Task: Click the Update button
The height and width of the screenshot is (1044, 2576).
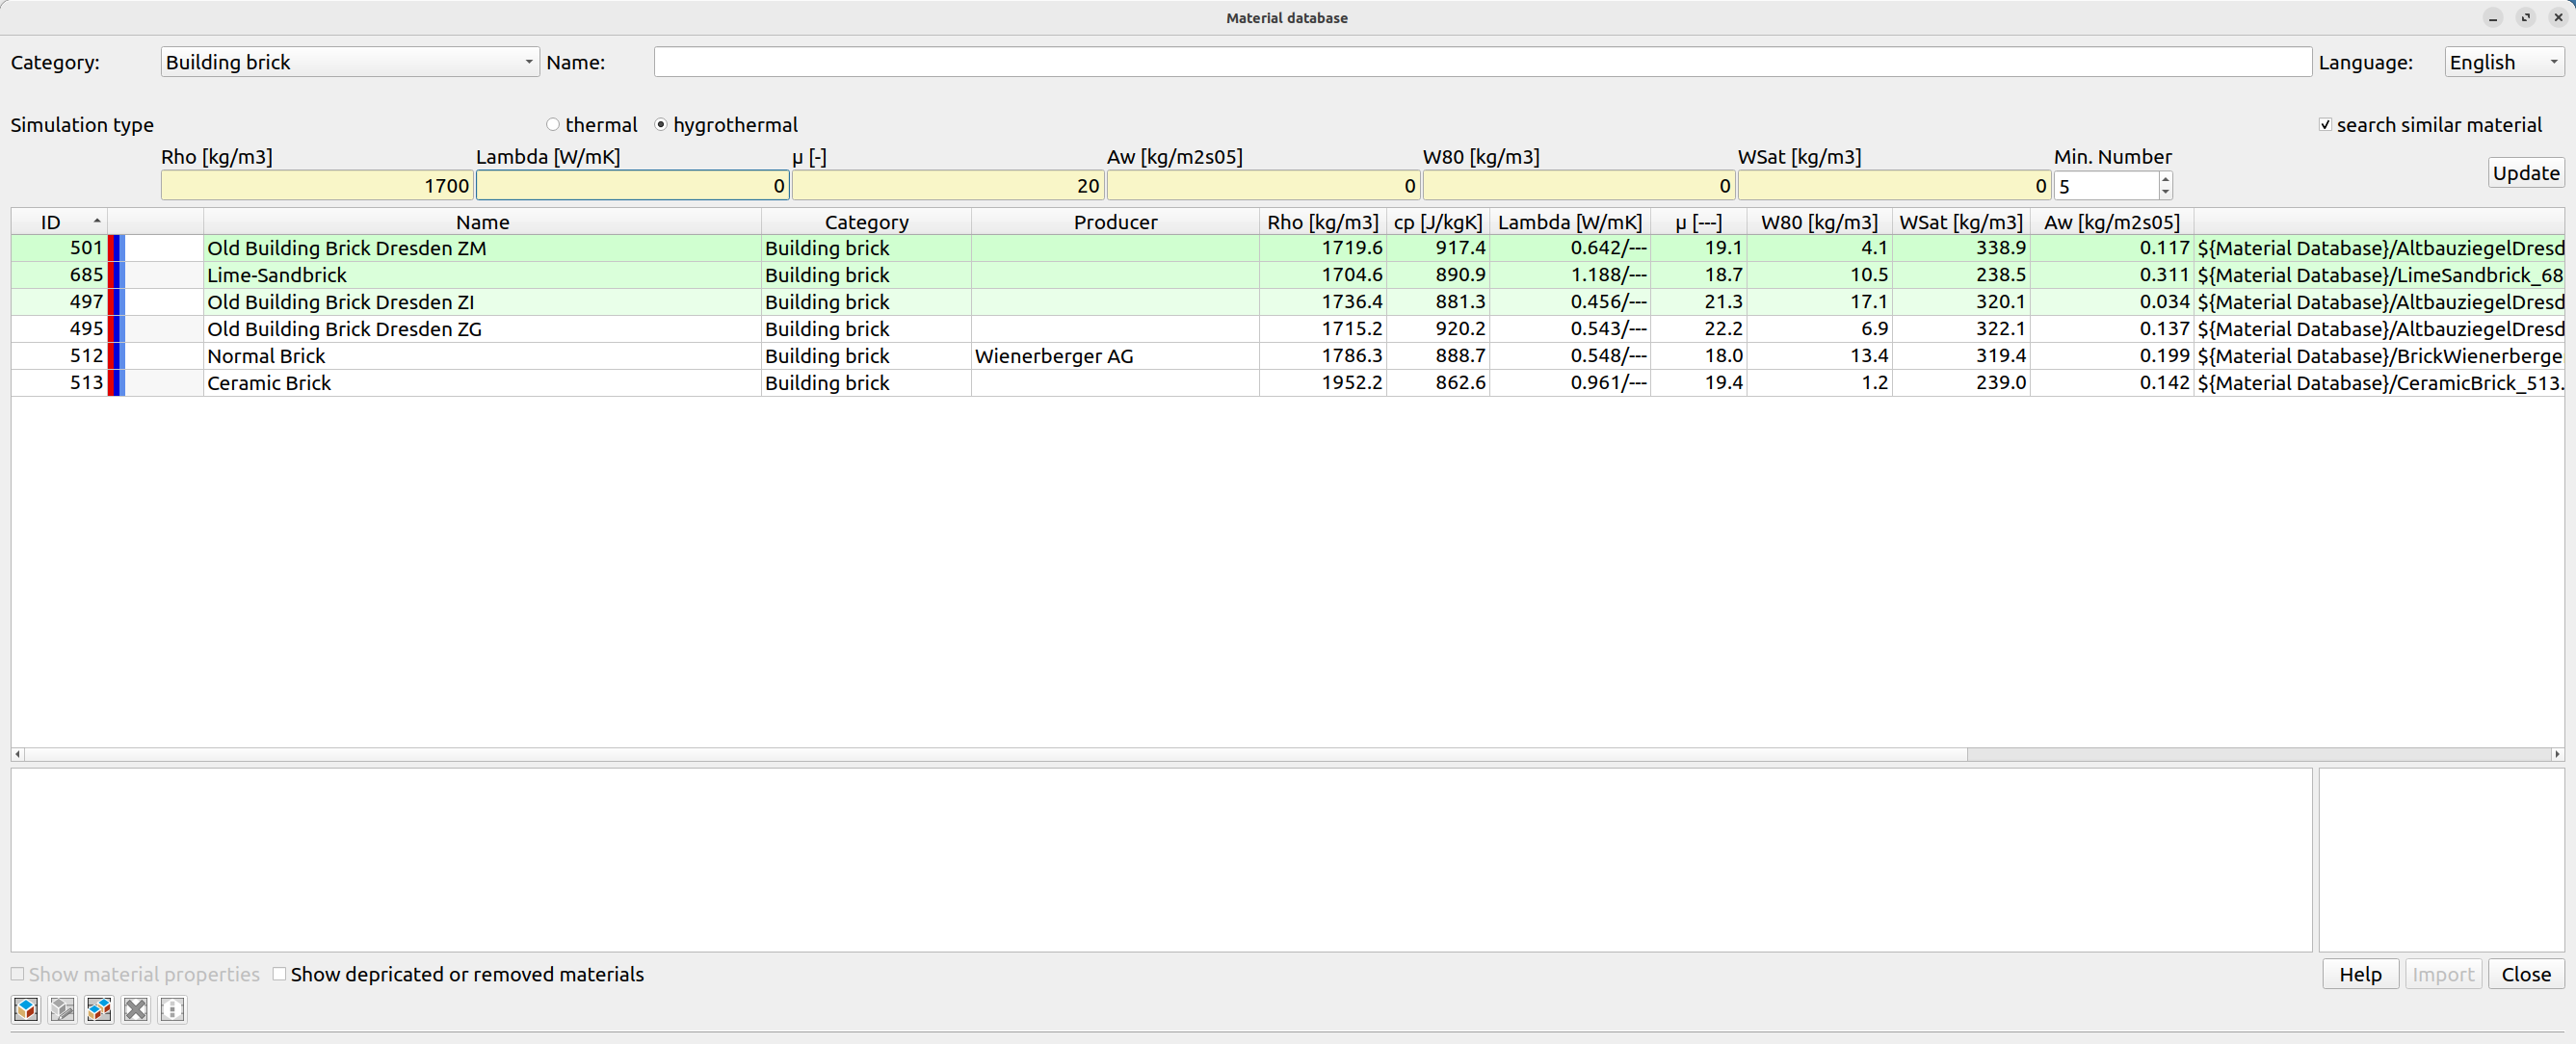Action: 2526,173
